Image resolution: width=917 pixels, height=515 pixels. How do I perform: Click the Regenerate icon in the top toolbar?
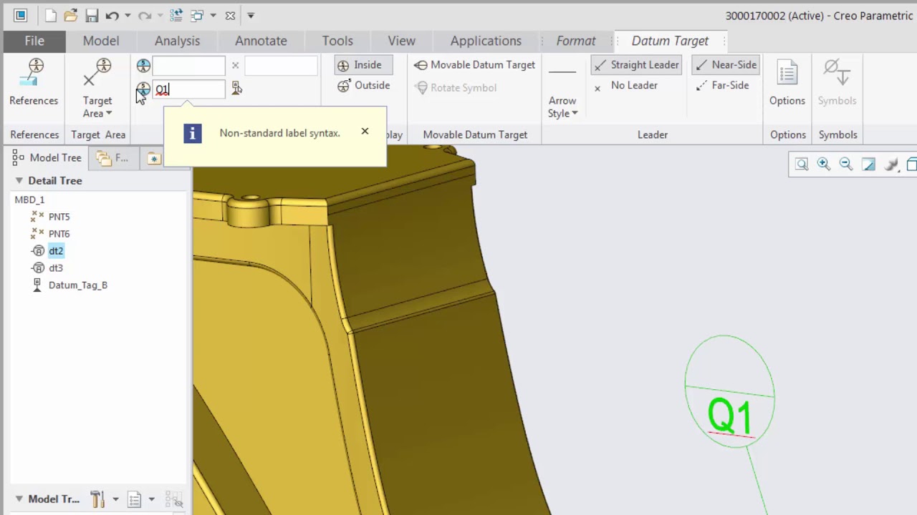[176, 15]
